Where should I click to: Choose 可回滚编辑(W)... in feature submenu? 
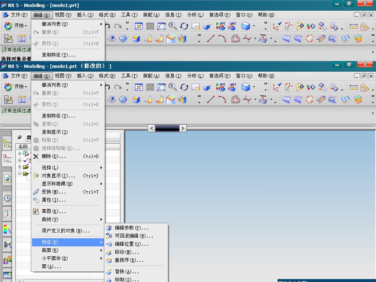click(136, 236)
